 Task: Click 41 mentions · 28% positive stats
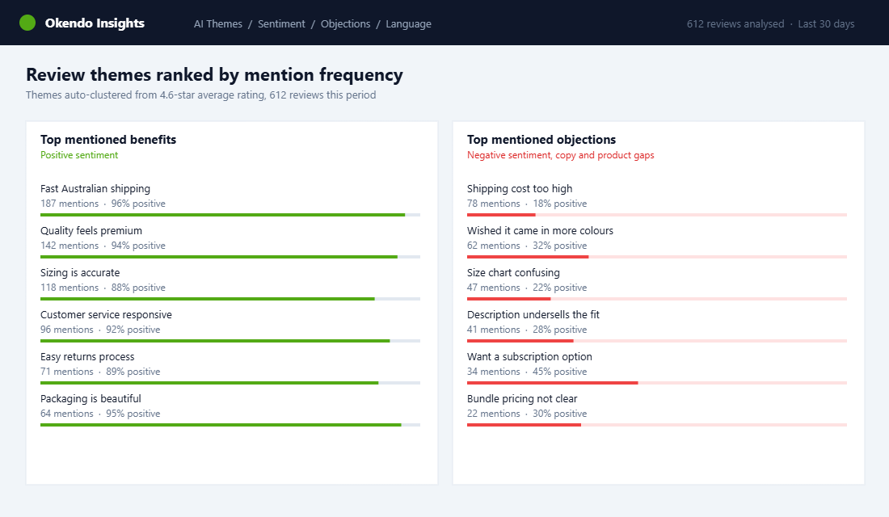[x=527, y=330]
